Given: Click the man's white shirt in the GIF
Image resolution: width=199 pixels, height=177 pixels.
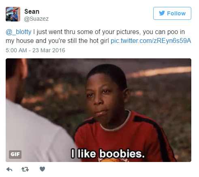Looking at the screenshot, I should click(34, 134).
